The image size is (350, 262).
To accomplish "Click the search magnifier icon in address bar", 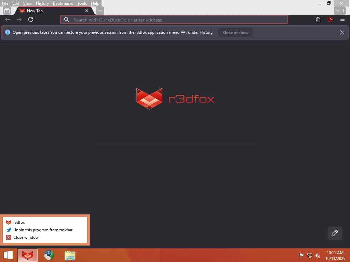I will (x=67, y=19).
